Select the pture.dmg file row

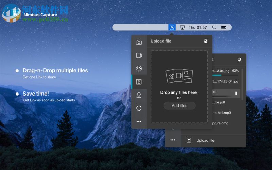pos(220,123)
